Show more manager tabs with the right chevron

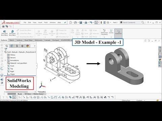(35, 46)
